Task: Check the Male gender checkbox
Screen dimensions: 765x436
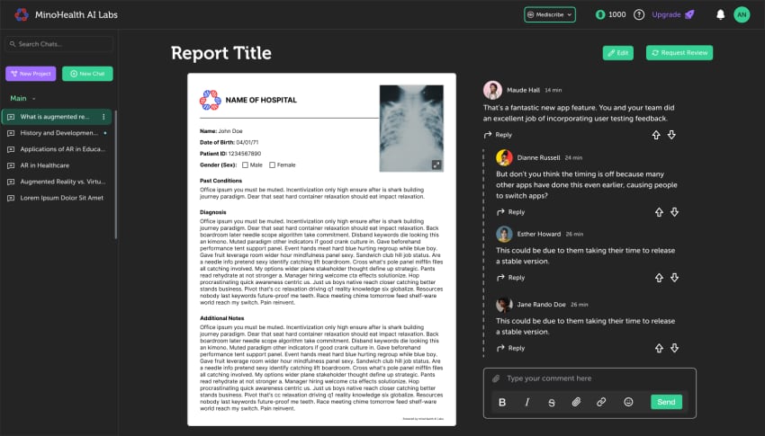Action: [245, 165]
